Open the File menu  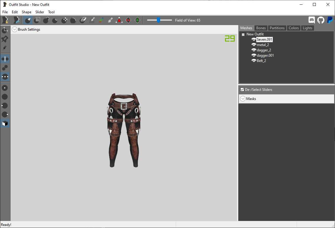(5, 12)
